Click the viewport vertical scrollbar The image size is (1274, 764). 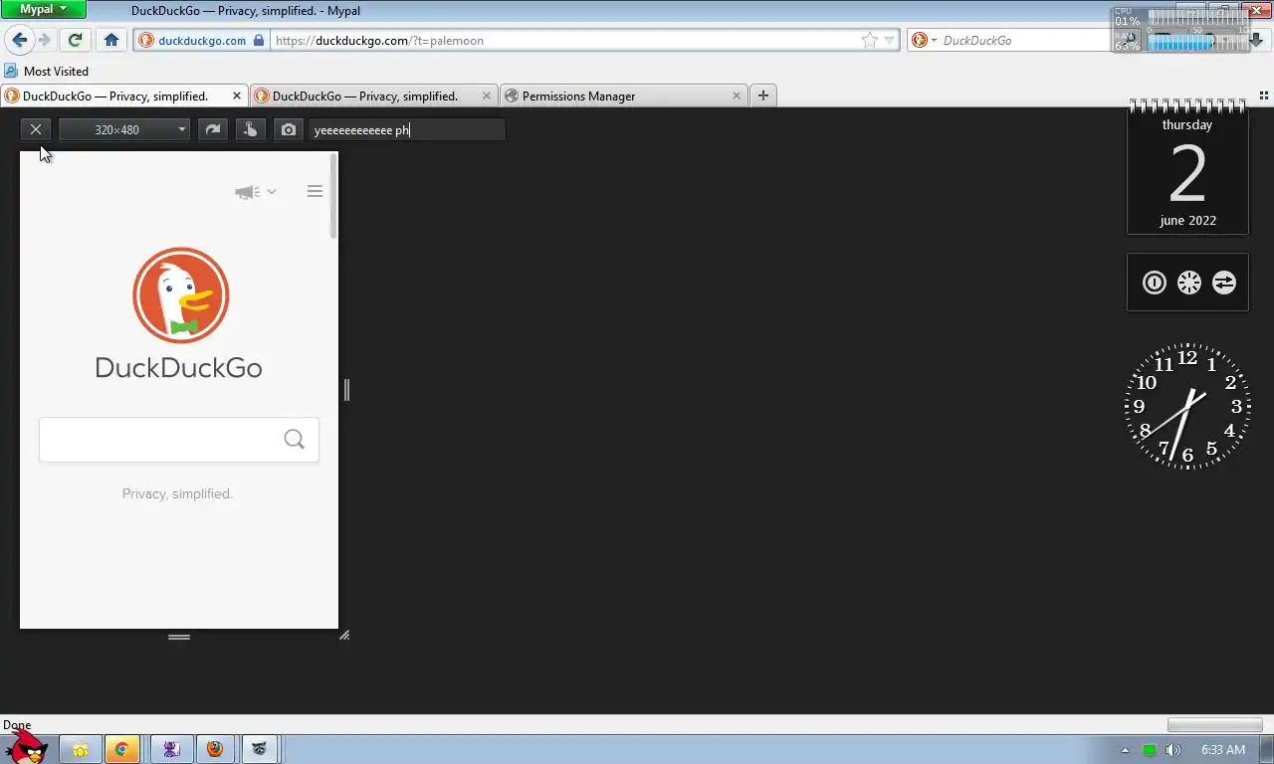(333, 196)
